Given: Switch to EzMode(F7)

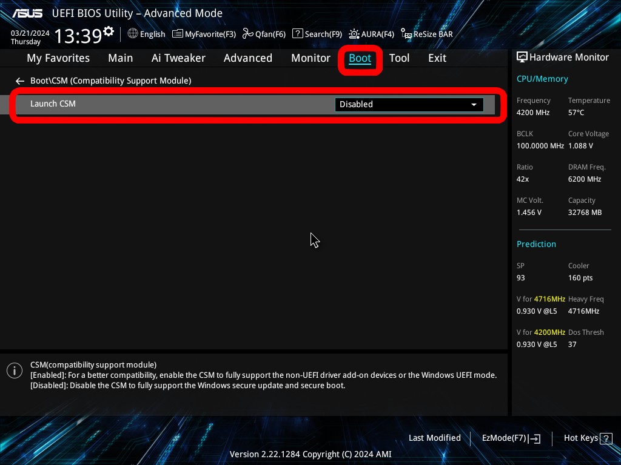Looking at the screenshot, I should [504, 438].
